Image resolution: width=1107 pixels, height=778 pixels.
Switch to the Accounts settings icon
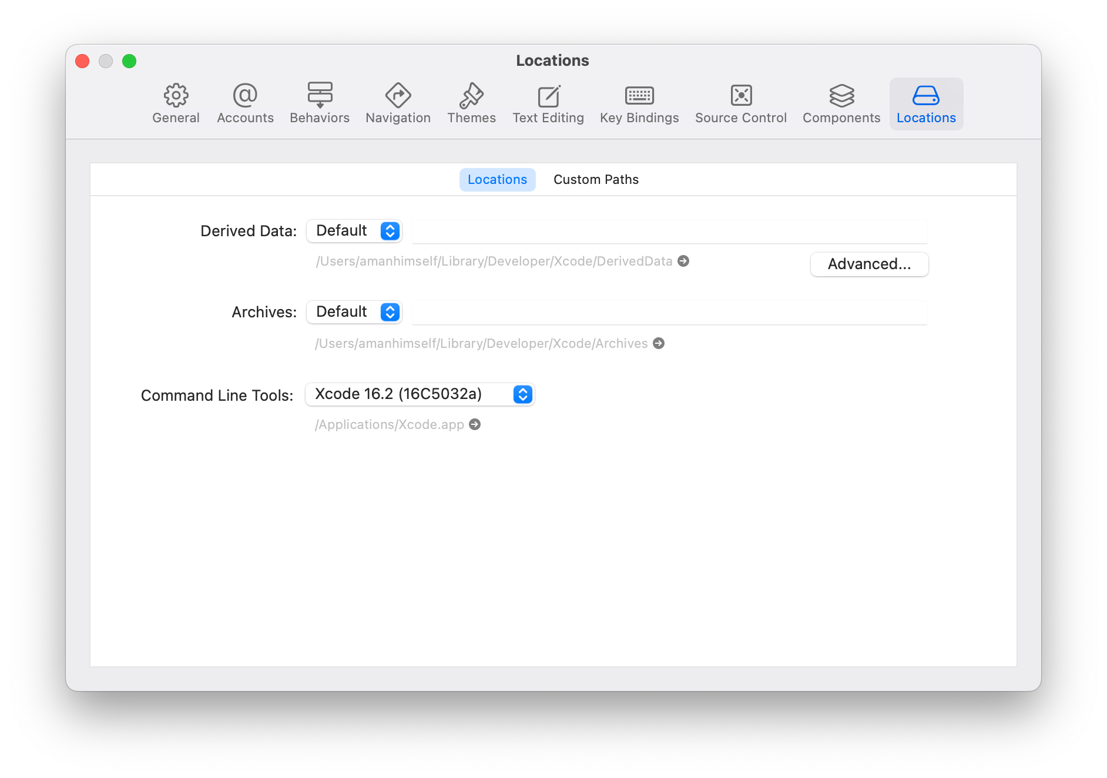point(245,103)
